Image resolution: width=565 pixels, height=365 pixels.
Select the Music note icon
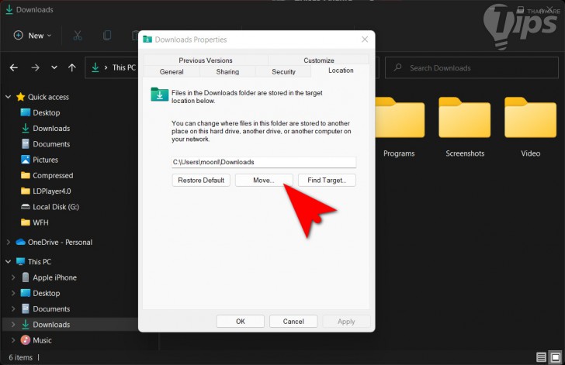point(25,340)
